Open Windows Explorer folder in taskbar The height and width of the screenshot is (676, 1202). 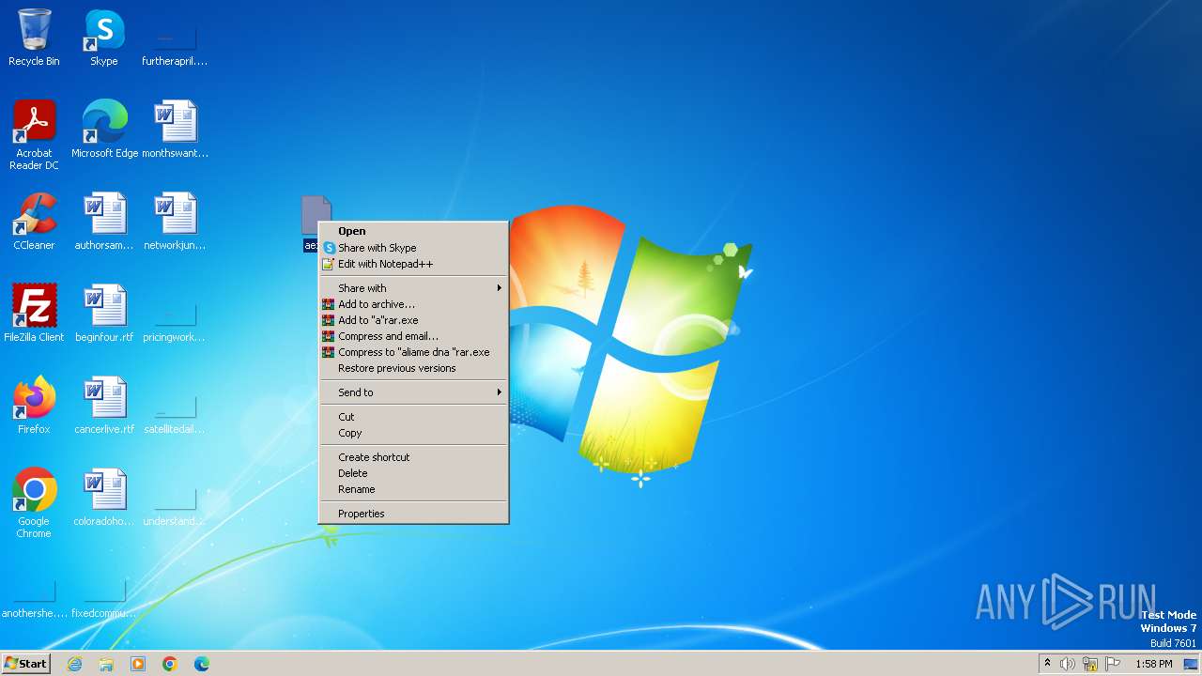pos(106,664)
